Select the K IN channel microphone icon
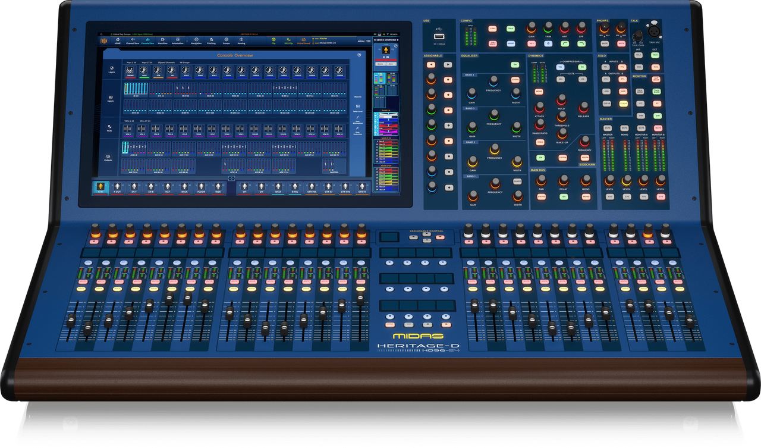 (x=100, y=187)
